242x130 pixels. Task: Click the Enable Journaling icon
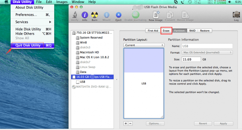pos(136,15)
